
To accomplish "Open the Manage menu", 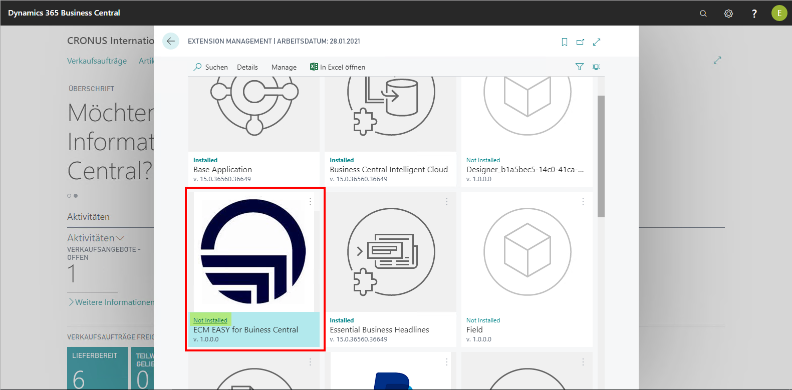I will tap(284, 67).
